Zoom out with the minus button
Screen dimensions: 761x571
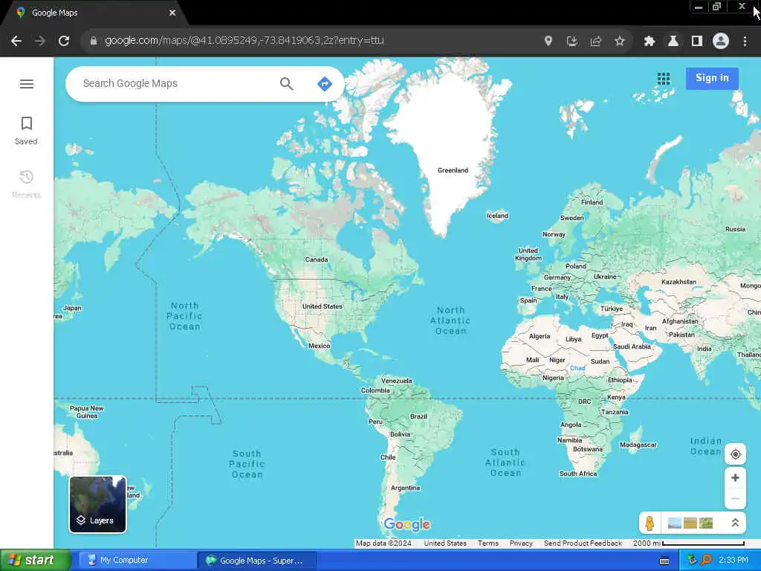tap(735, 499)
